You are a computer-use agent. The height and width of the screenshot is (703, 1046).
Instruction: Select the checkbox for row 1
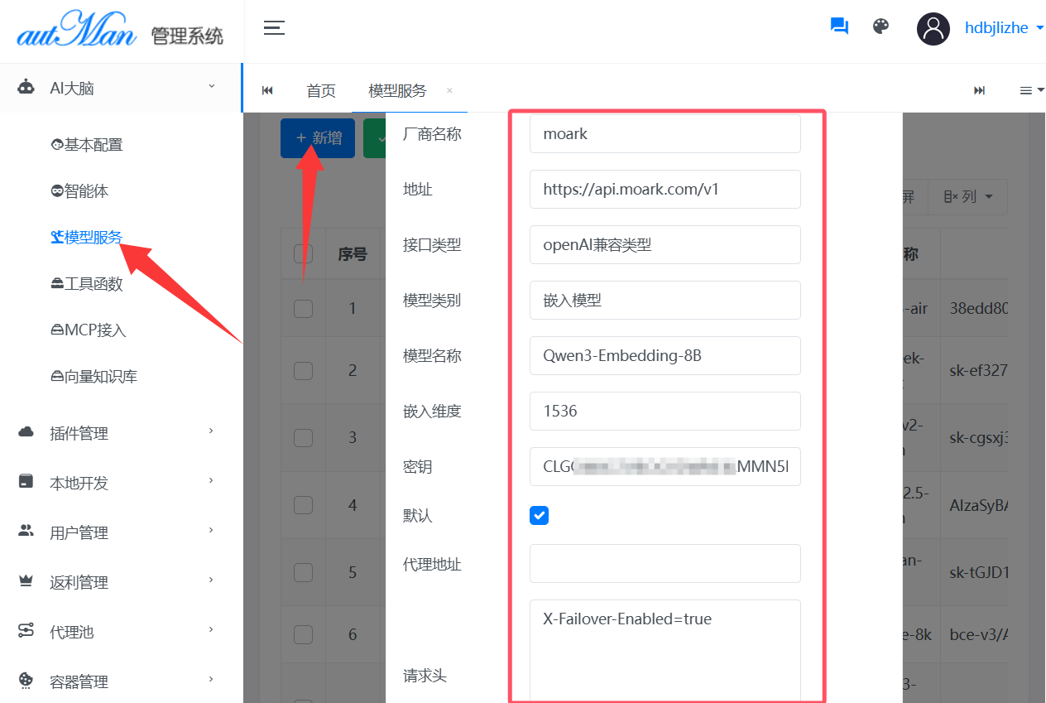click(x=304, y=308)
